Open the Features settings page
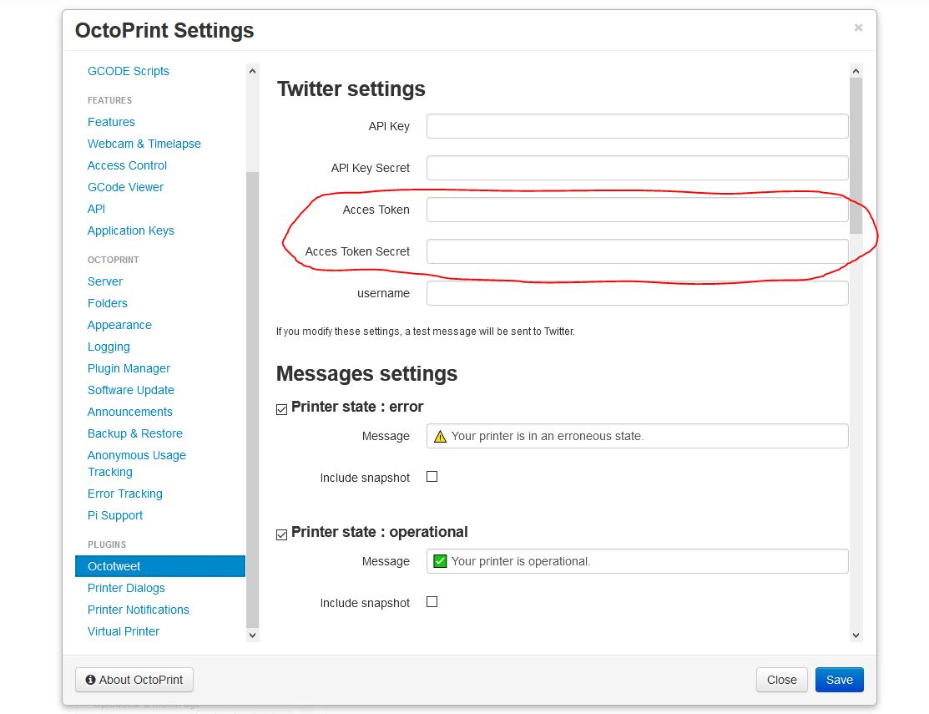The image size is (929, 714). [111, 122]
